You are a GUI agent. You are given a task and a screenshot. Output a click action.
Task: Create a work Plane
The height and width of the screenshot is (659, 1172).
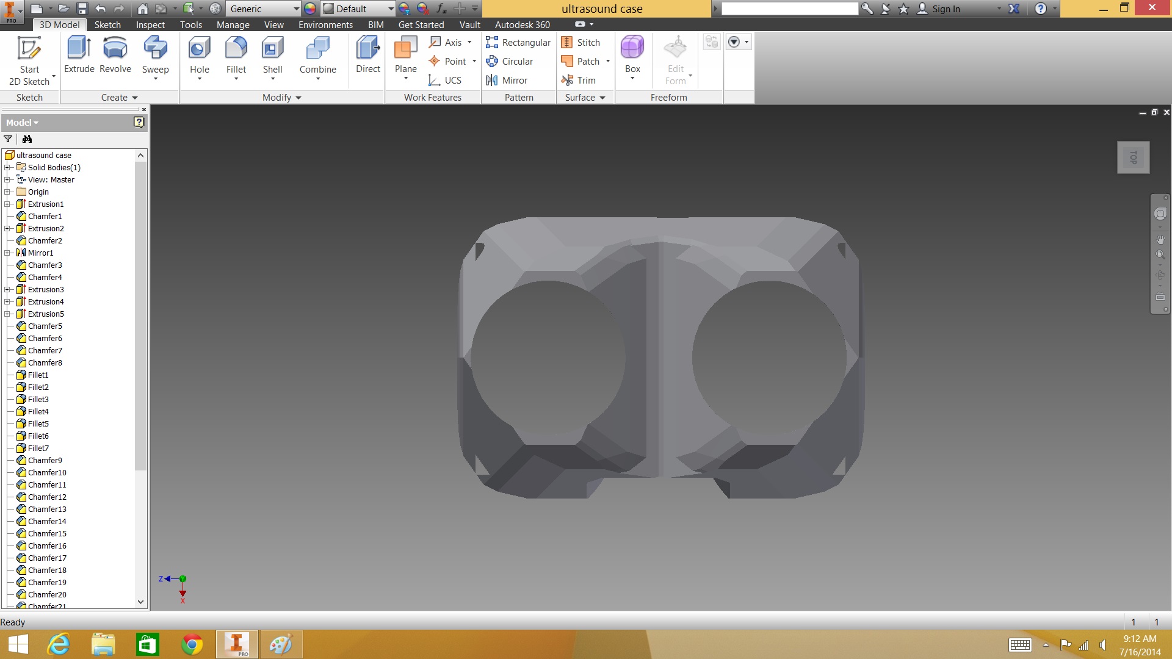click(405, 57)
